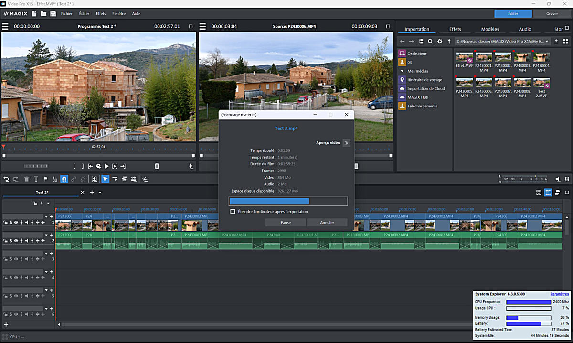The image size is (573, 343).
Task: Click the magnet snap tool in toolbar
Action: click(64, 179)
